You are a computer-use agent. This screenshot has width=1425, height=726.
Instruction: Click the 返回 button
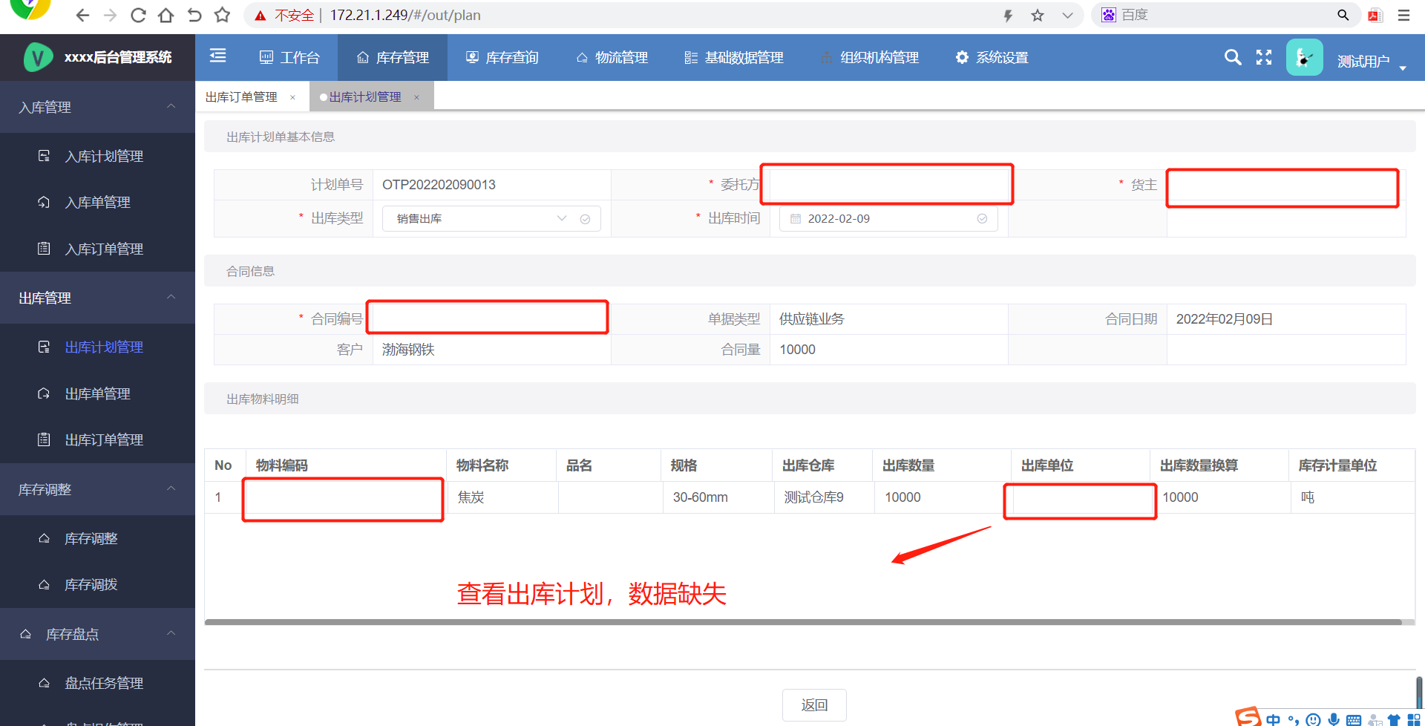tap(814, 704)
